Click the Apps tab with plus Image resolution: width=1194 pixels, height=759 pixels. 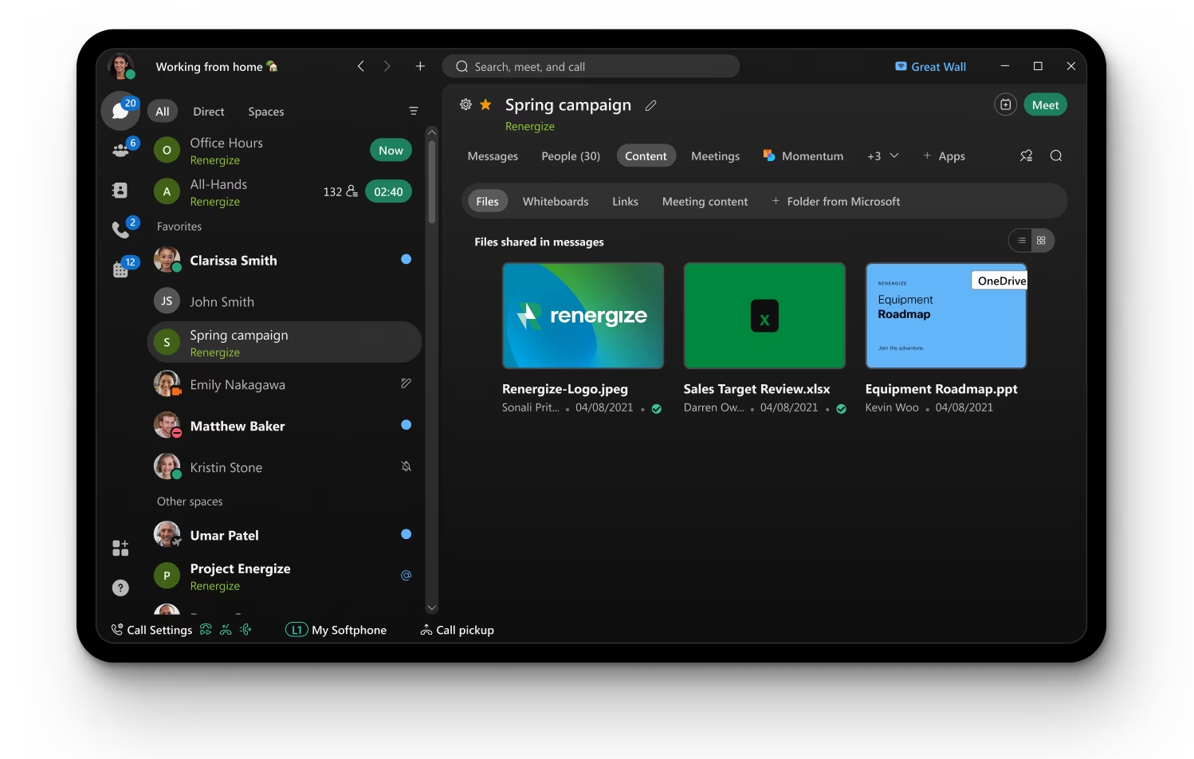click(944, 156)
